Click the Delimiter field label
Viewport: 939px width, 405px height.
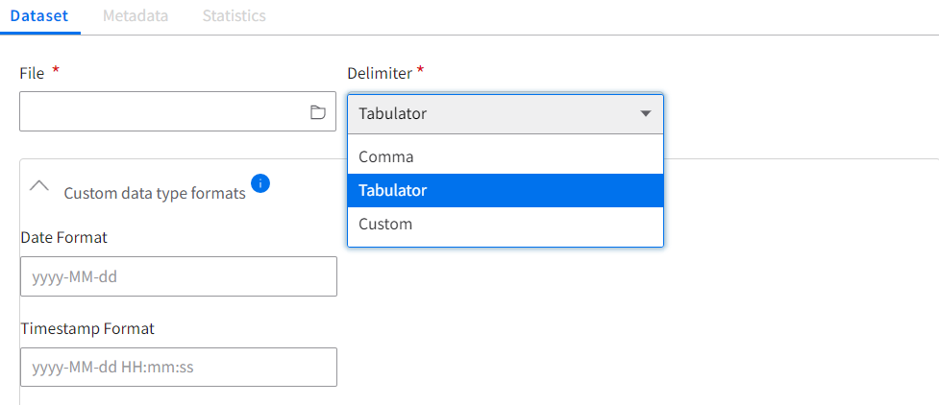tap(380, 73)
